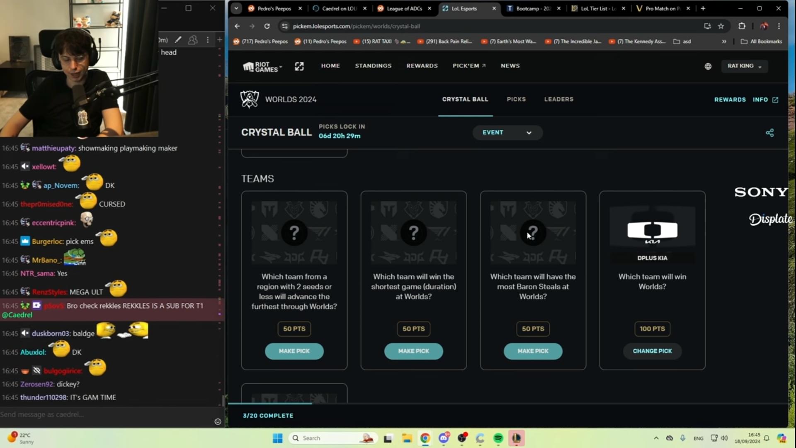Image resolution: width=796 pixels, height=448 pixels.
Task: Click the Sony sponsor logo
Action: [761, 192]
